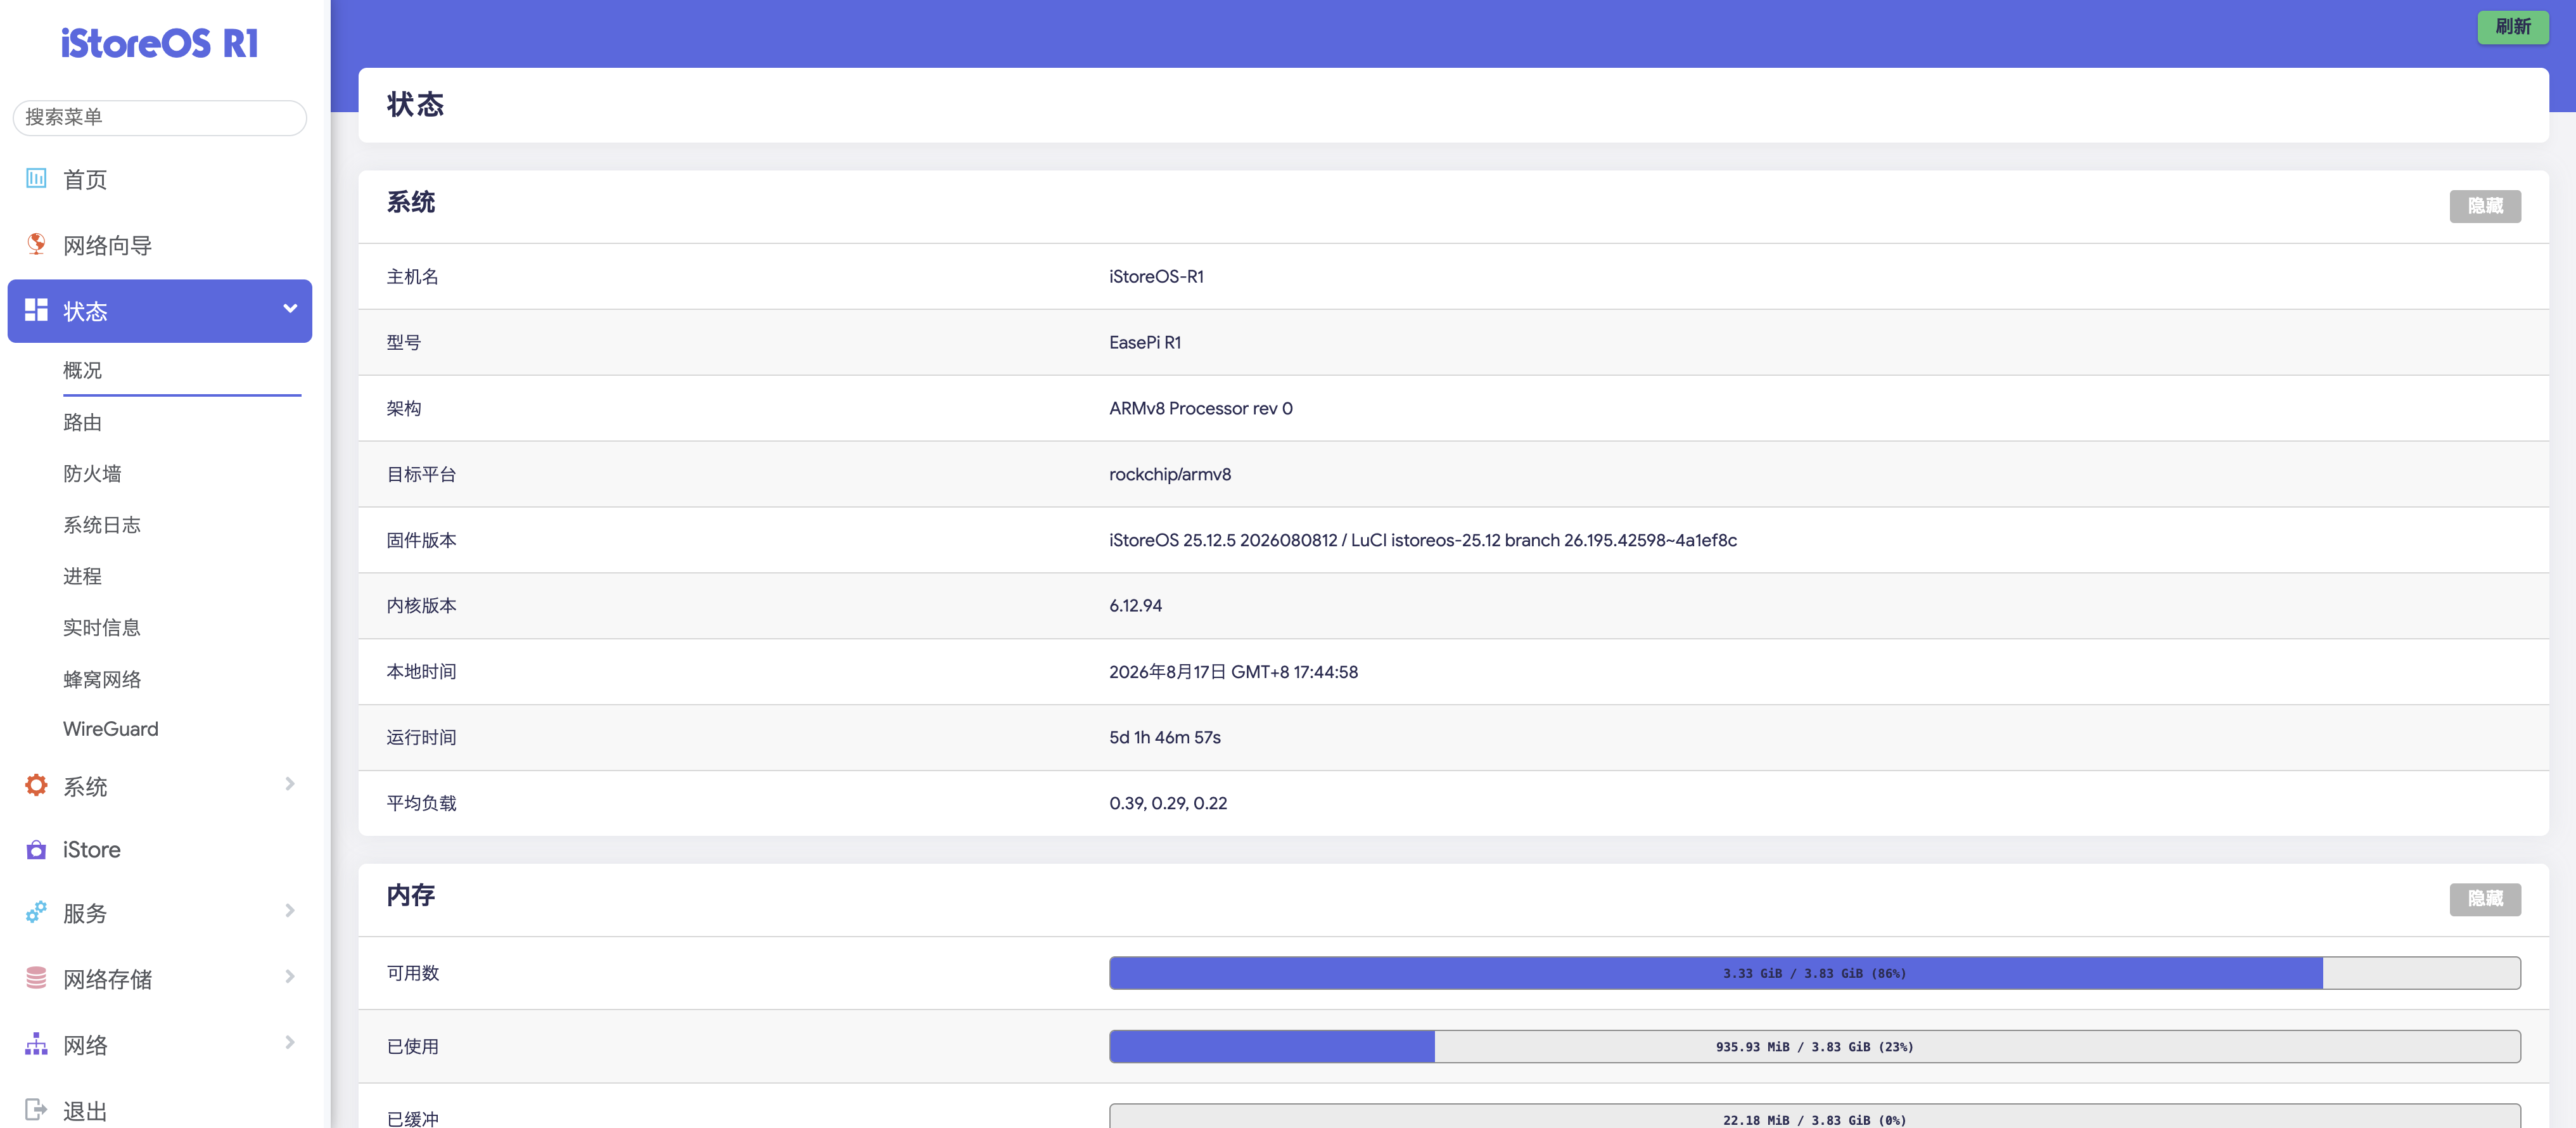Click the rockchip/armv8 platform value
2576x1128 pixels.
(x=1170, y=475)
